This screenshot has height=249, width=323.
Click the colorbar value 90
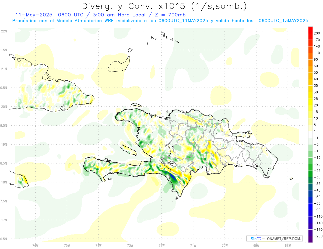click(x=316, y=60)
